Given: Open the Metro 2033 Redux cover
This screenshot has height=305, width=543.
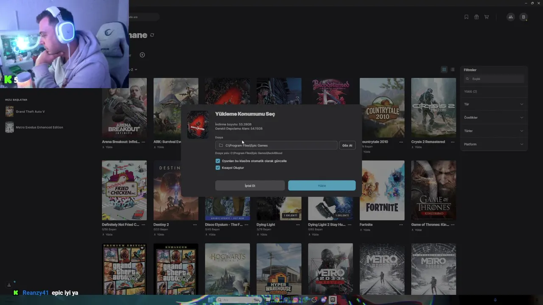Looking at the screenshot, I should pos(330,269).
